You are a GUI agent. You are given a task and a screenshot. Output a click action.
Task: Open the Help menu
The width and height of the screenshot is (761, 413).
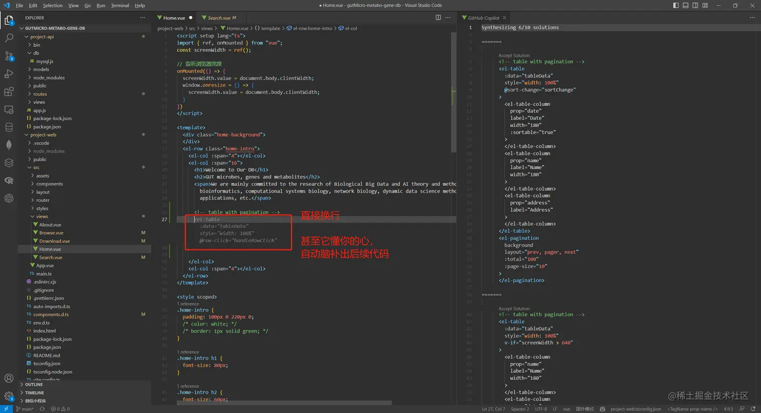[140, 6]
